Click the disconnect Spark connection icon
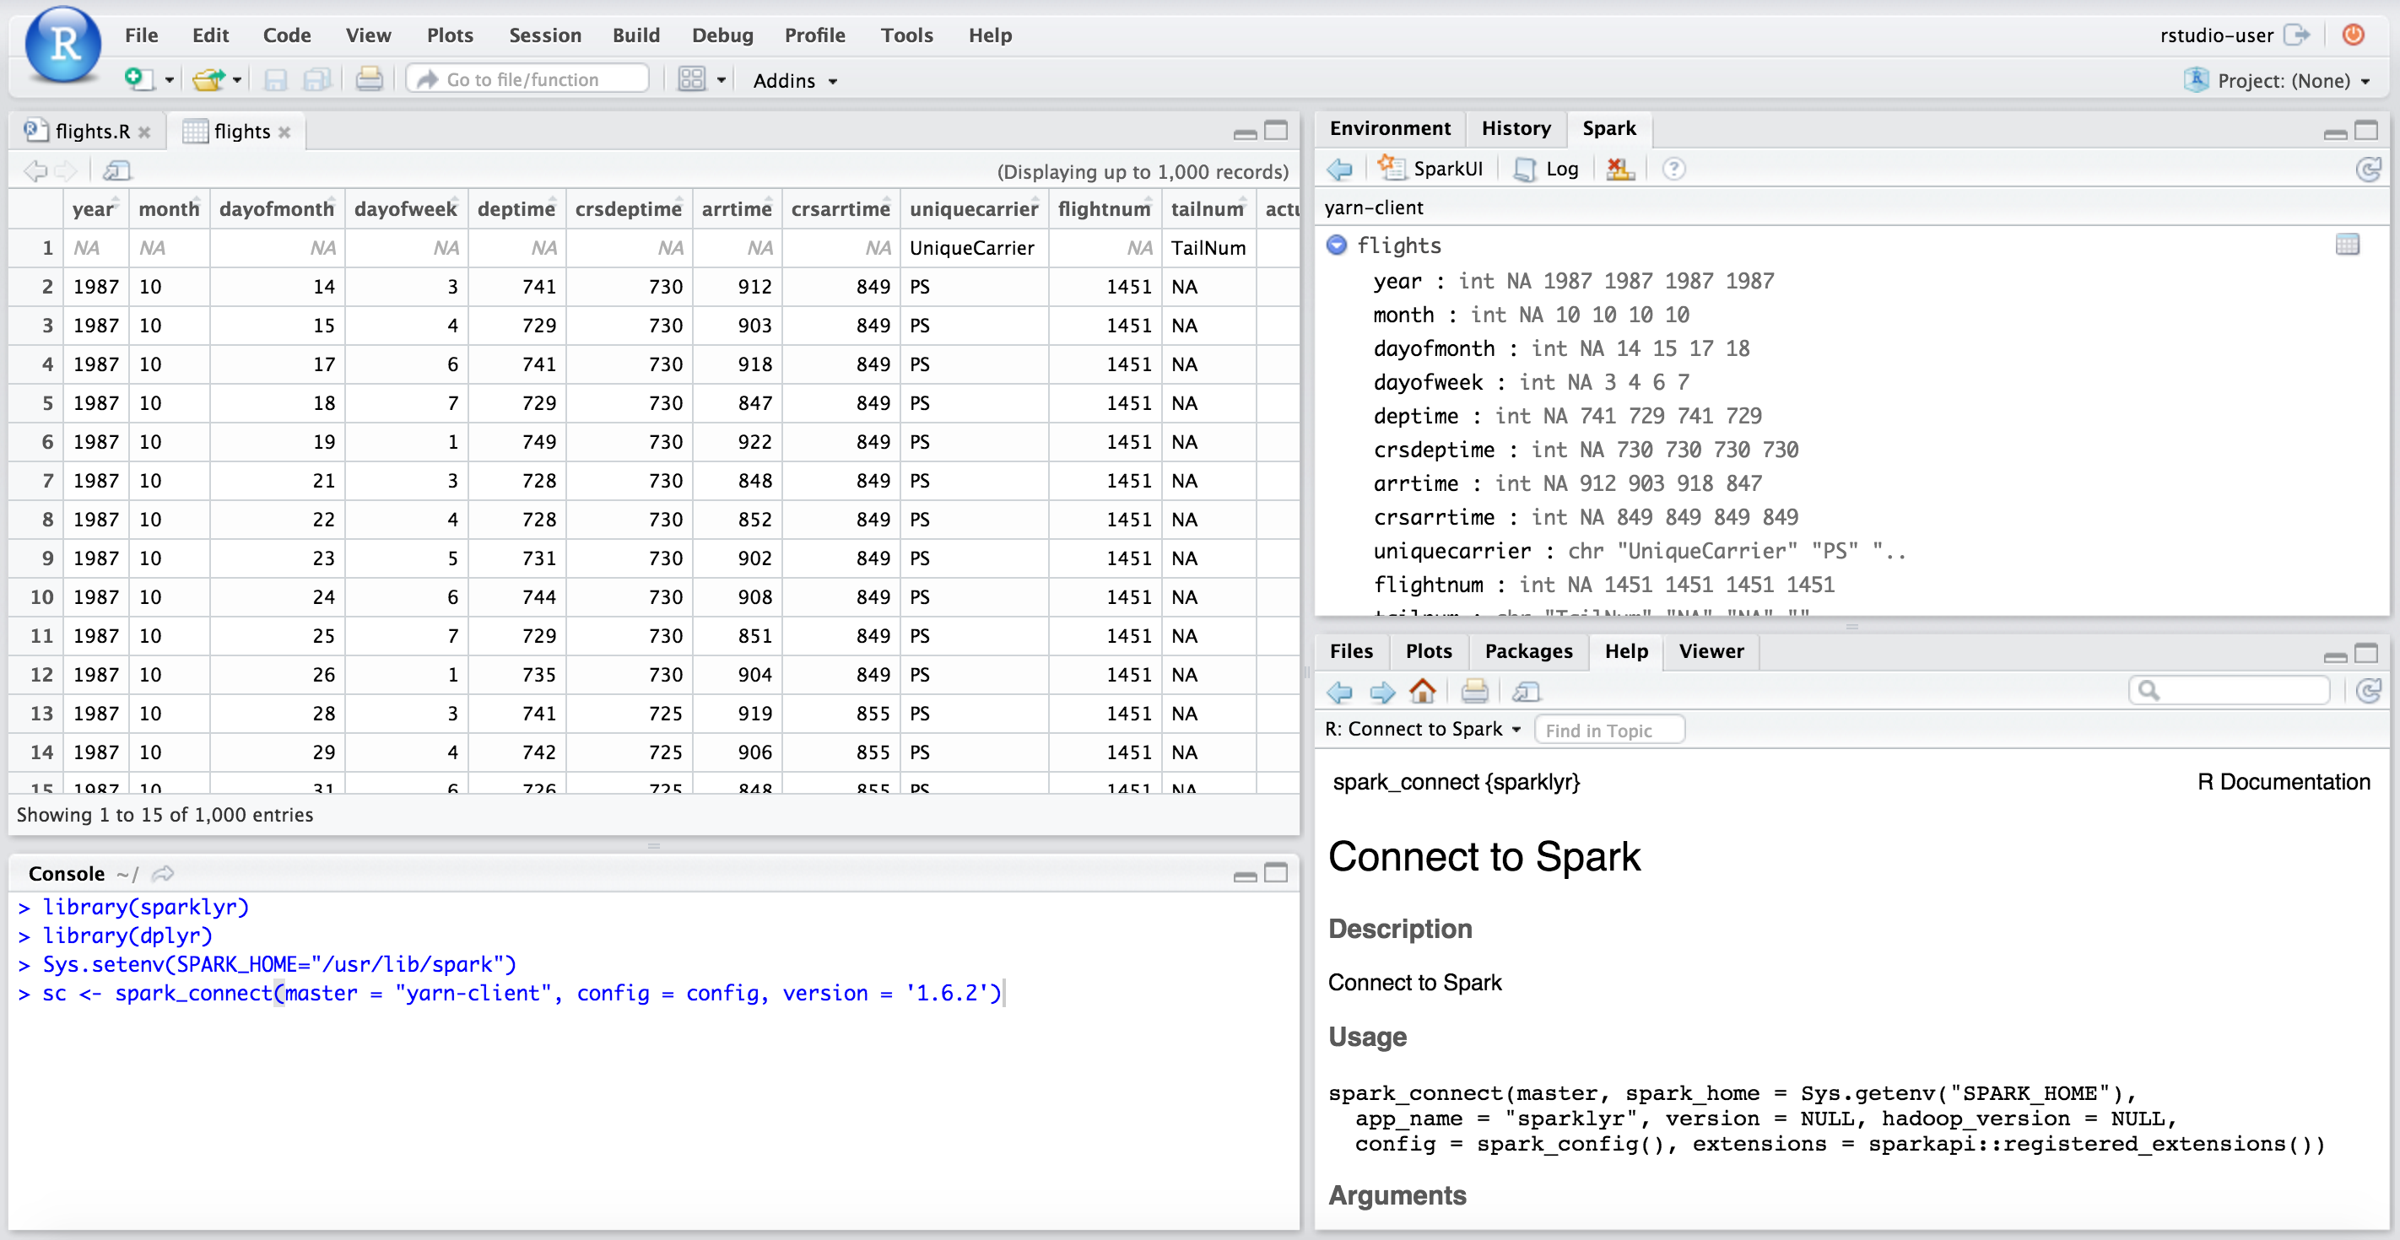Image resolution: width=2400 pixels, height=1240 pixels. pos(1620,169)
